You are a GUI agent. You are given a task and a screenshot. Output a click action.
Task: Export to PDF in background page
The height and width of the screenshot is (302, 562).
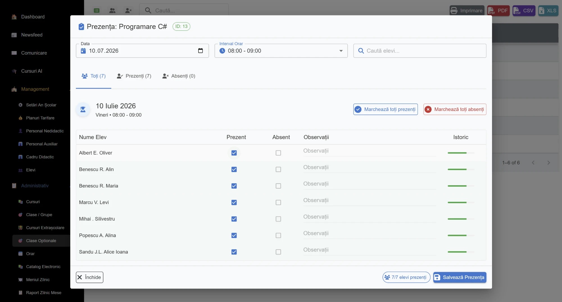point(498,11)
